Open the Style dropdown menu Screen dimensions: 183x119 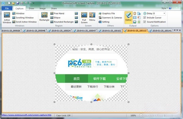(x=164, y=8)
